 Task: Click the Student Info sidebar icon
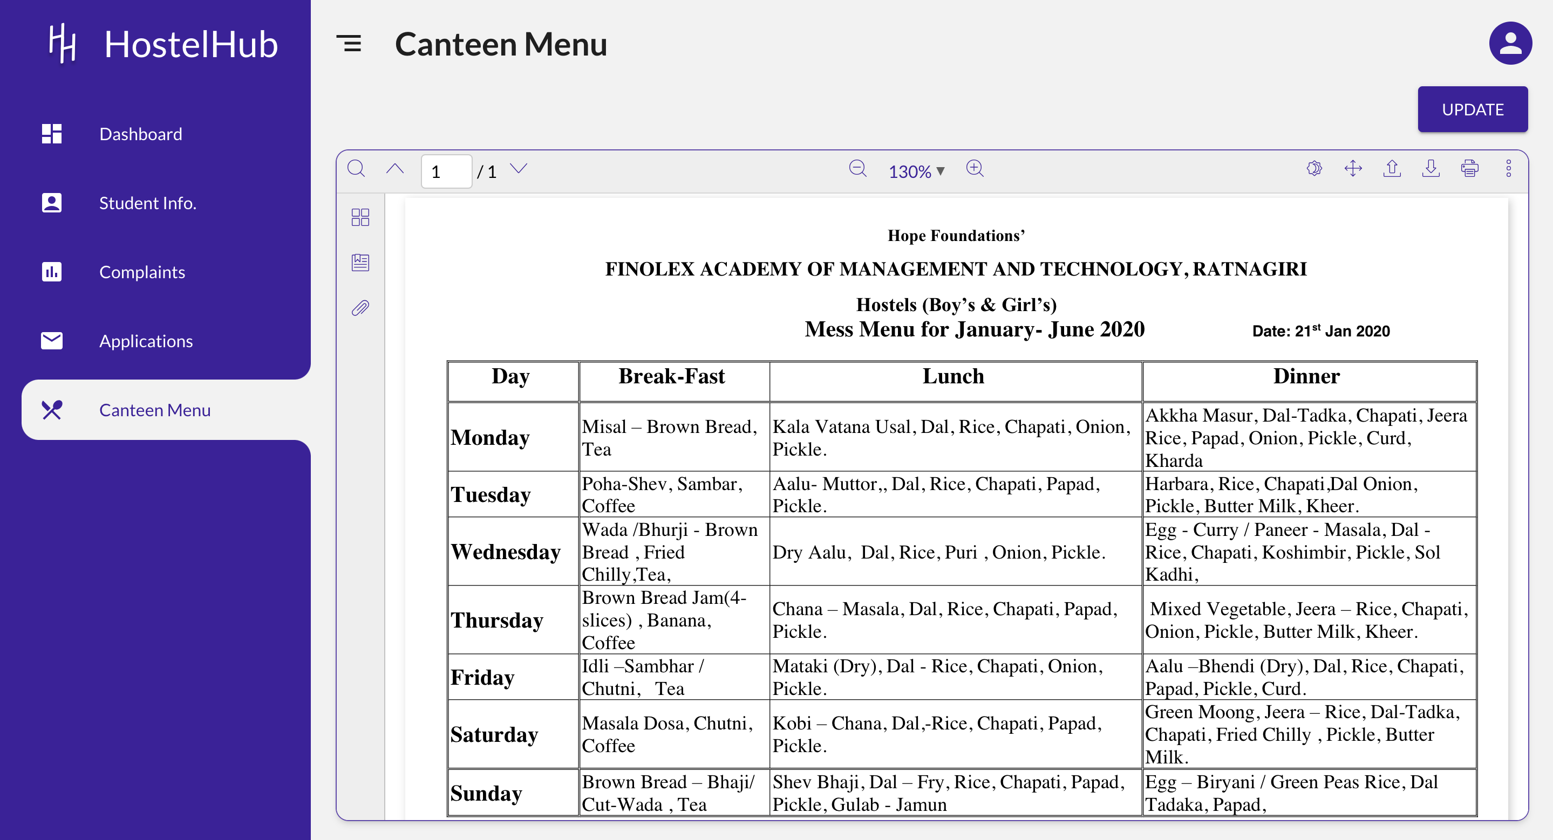click(x=52, y=203)
